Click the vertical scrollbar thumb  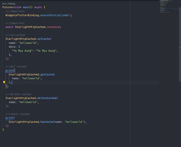point(180,45)
